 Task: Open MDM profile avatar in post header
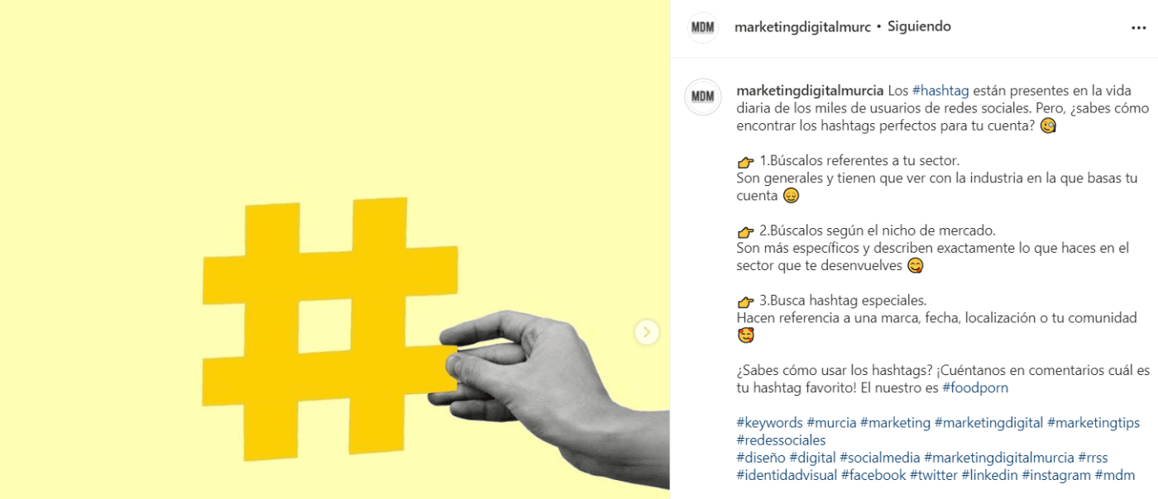(703, 27)
